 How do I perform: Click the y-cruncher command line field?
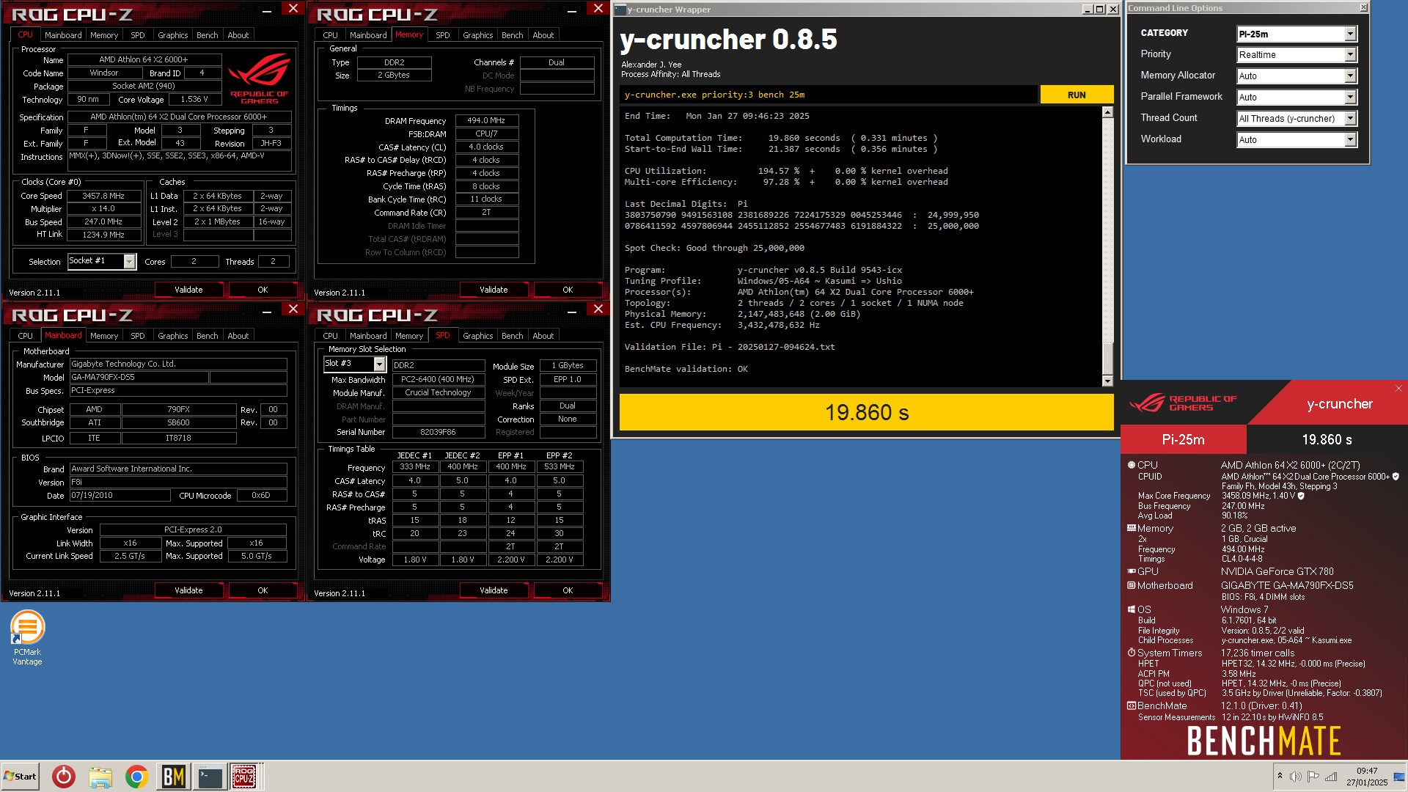click(829, 95)
